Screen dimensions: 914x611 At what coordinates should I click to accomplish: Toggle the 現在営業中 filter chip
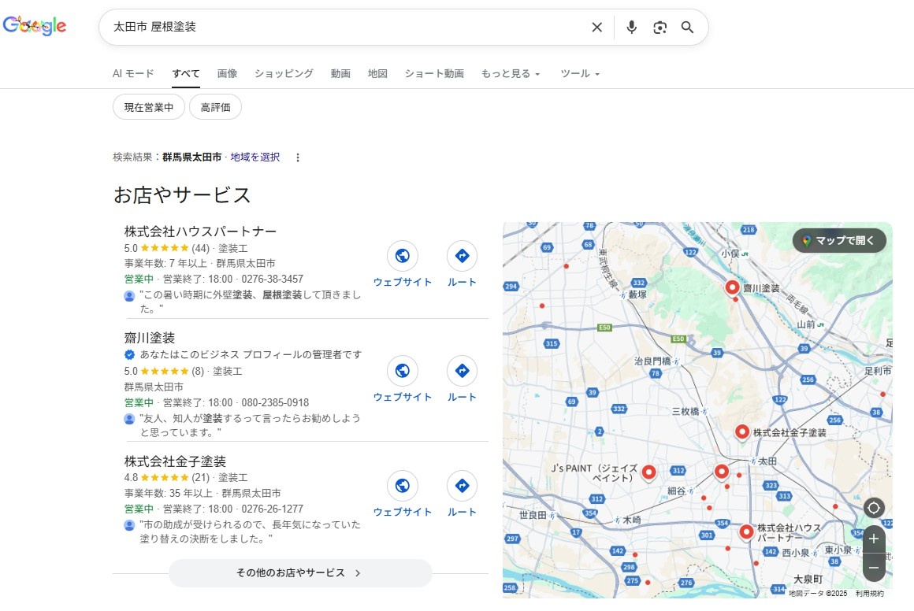click(x=149, y=107)
